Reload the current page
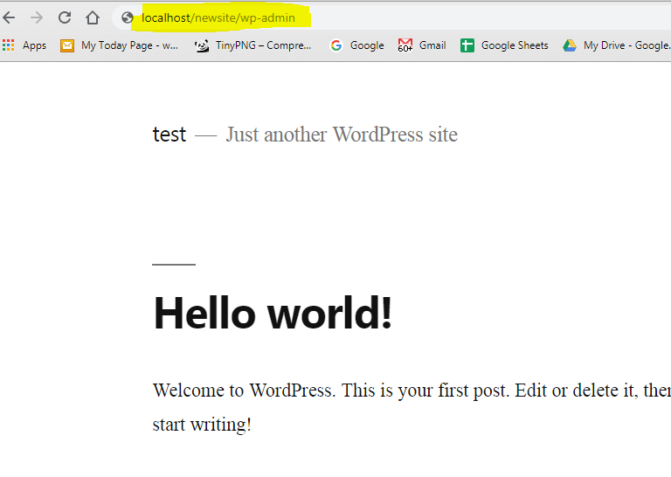The width and height of the screenshot is (671, 477). tap(65, 17)
